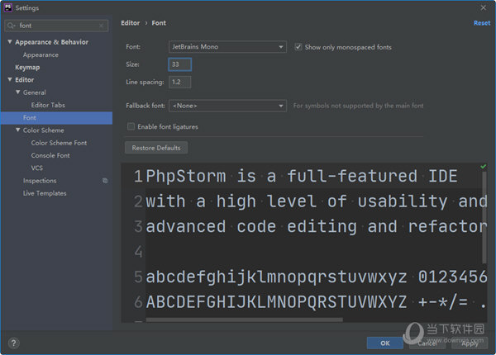Collapse the Appearance & Behavior tree node

point(10,41)
